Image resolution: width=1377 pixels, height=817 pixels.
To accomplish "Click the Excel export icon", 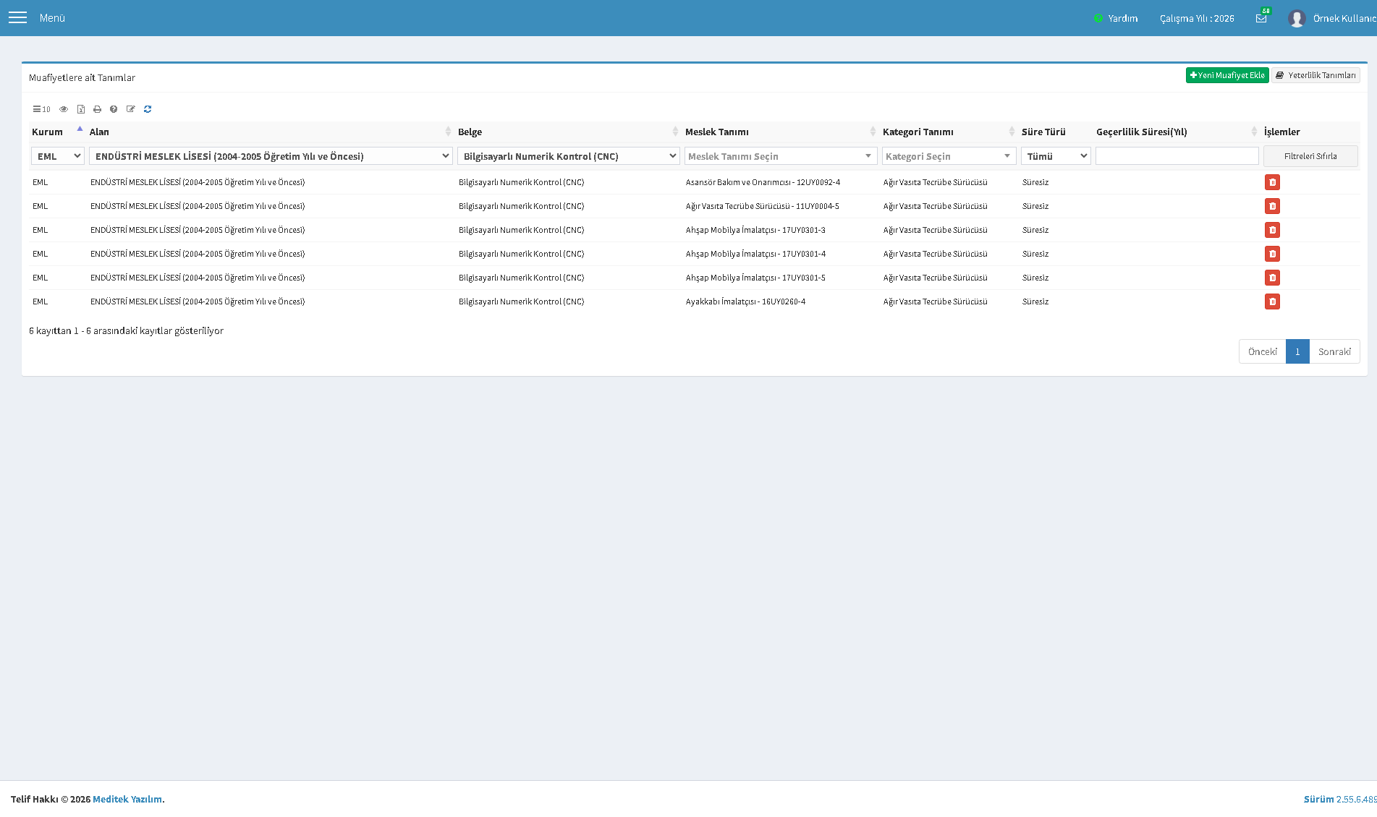I will tap(80, 109).
